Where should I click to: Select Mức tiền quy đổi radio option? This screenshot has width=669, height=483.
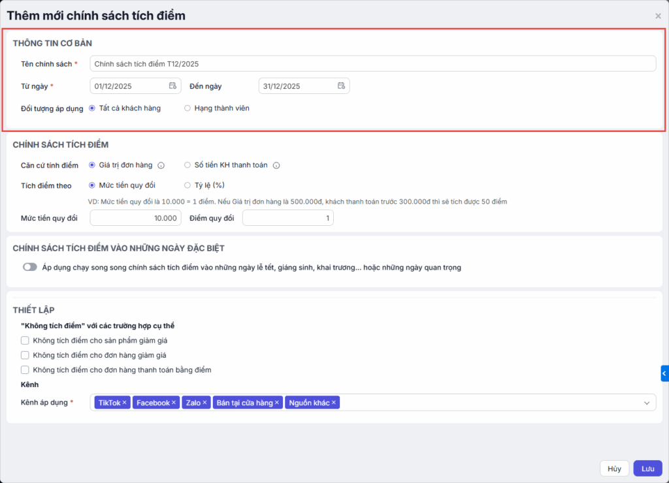[x=91, y=185]
